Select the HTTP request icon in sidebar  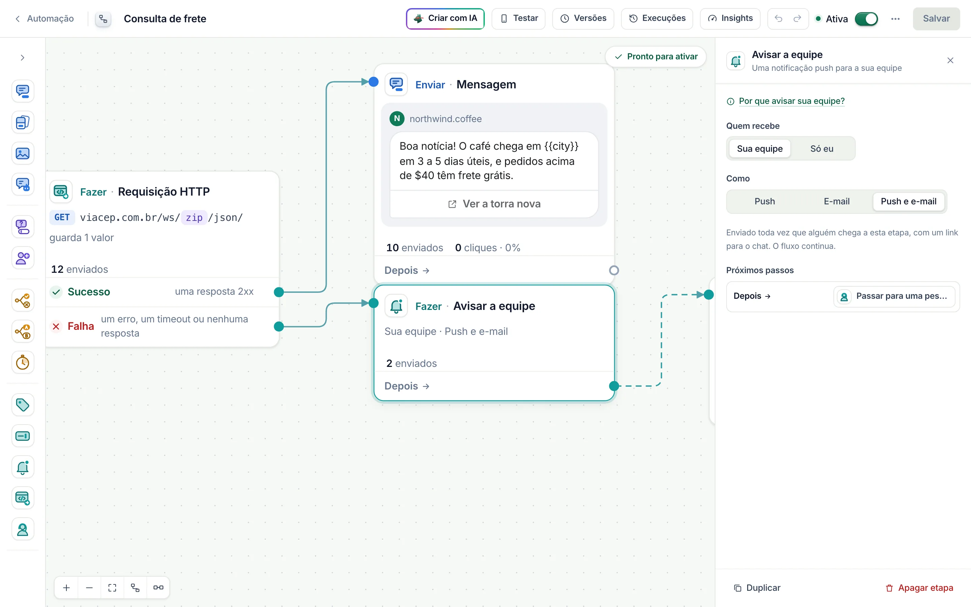(23, 498)
